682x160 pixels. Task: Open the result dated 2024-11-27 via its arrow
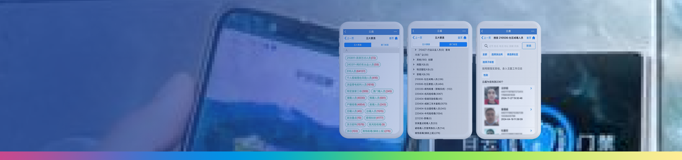click(x=531, y=89)
